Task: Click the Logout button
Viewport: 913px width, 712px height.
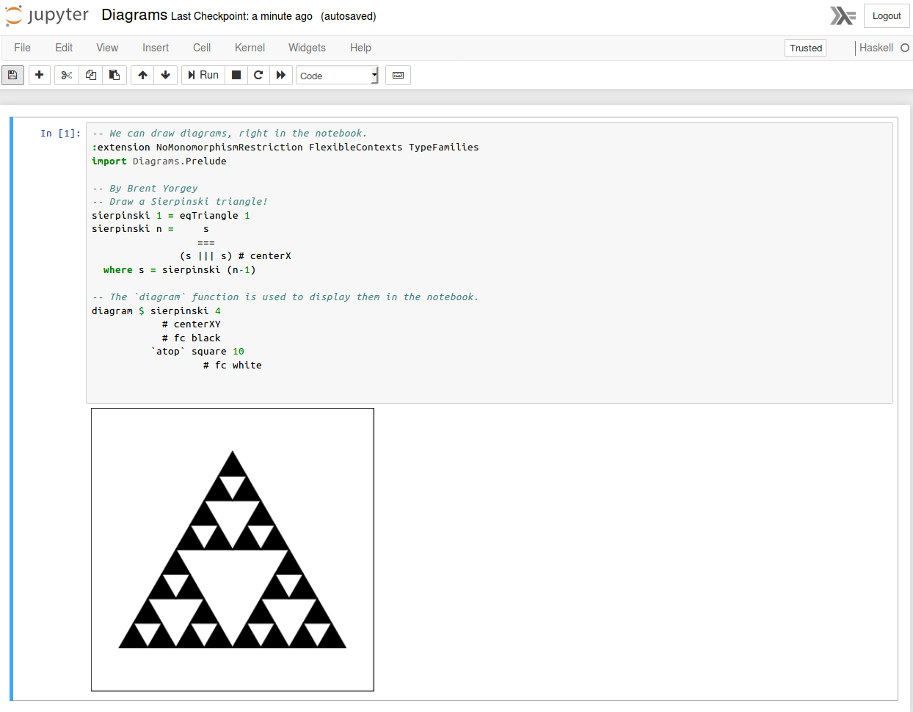Action: [x=886, y=16]
